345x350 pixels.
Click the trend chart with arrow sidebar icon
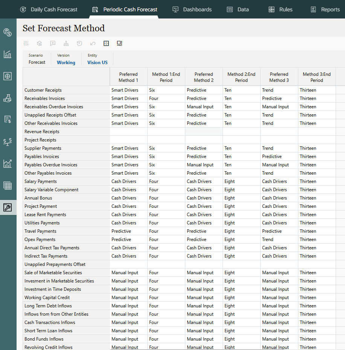click(8, 163)
